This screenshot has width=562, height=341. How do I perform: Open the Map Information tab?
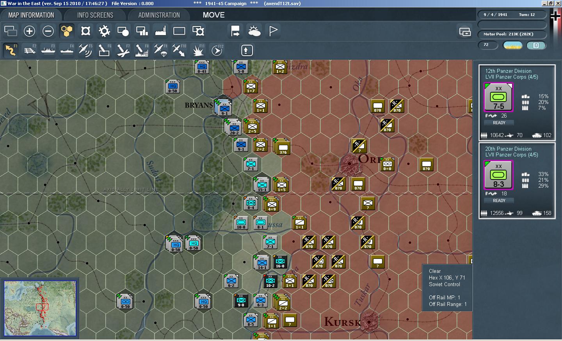(x=31, y=15)
